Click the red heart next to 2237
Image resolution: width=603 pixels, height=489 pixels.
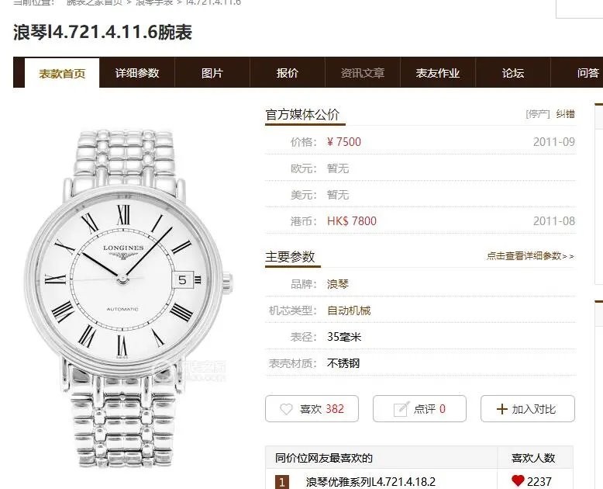click(x=518, y=480)
